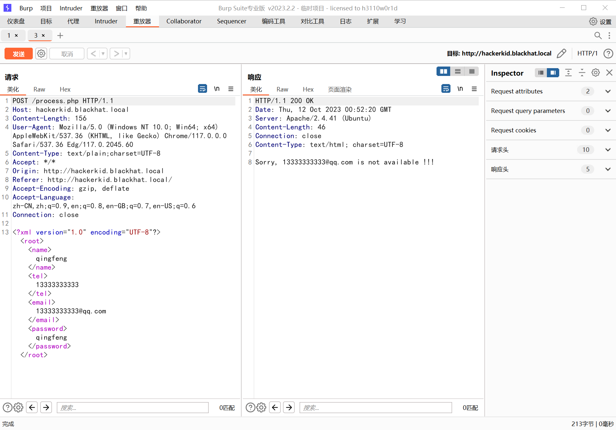
Task: Switch to Repeater tab 1
Action: point(9,35)
